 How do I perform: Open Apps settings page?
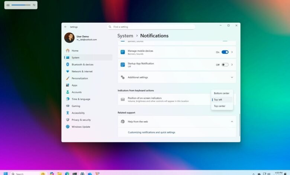(88, 85)
